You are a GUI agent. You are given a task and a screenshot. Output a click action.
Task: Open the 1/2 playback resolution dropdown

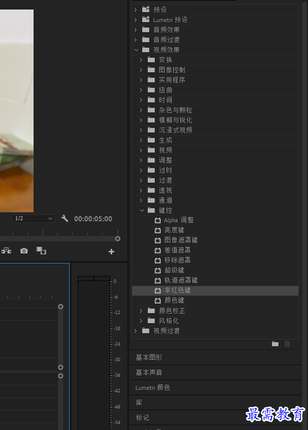tap(33, 219)
